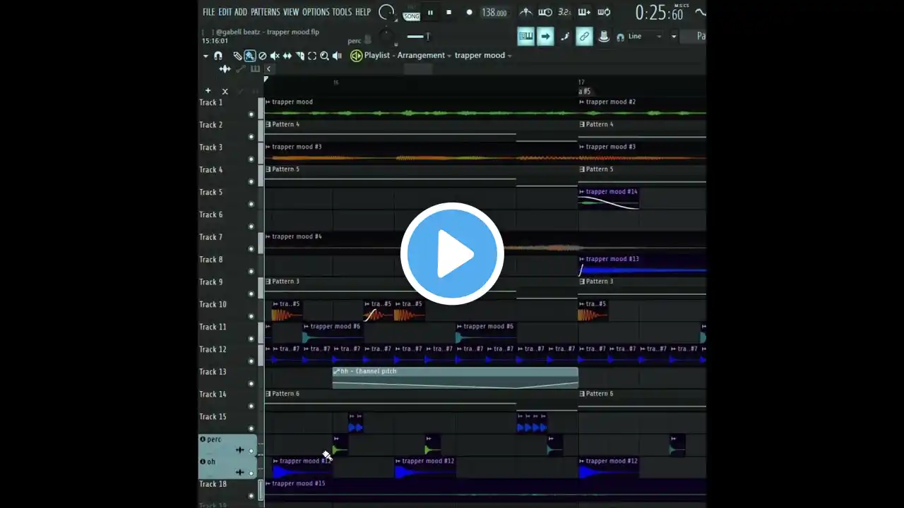
Task: Open the EDIT menu
Action: point(225,12)
